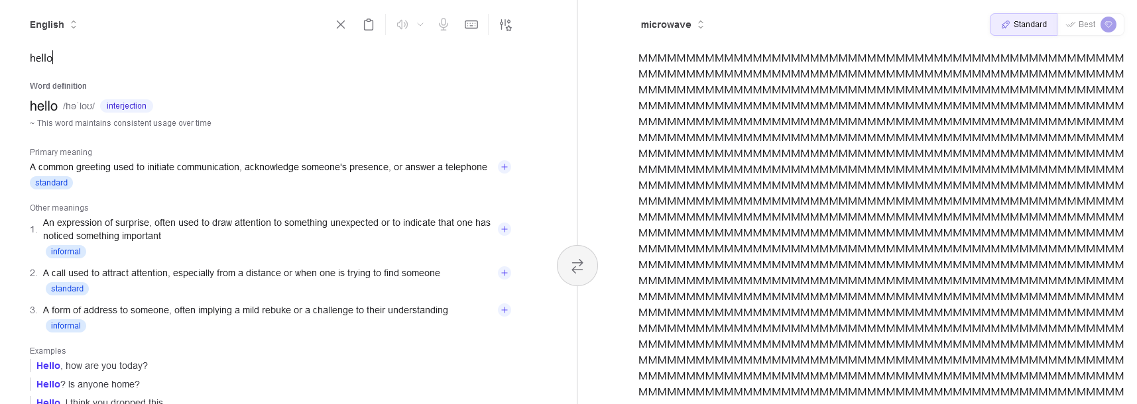Click the interjection tag
1137x404 pixels.
(x=127, y=106)
